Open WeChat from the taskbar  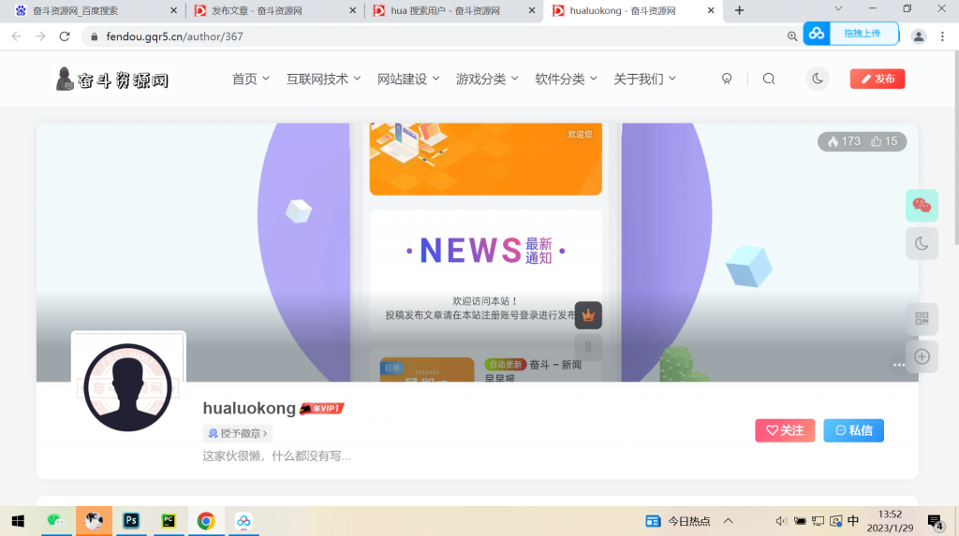tap(55, 521)
